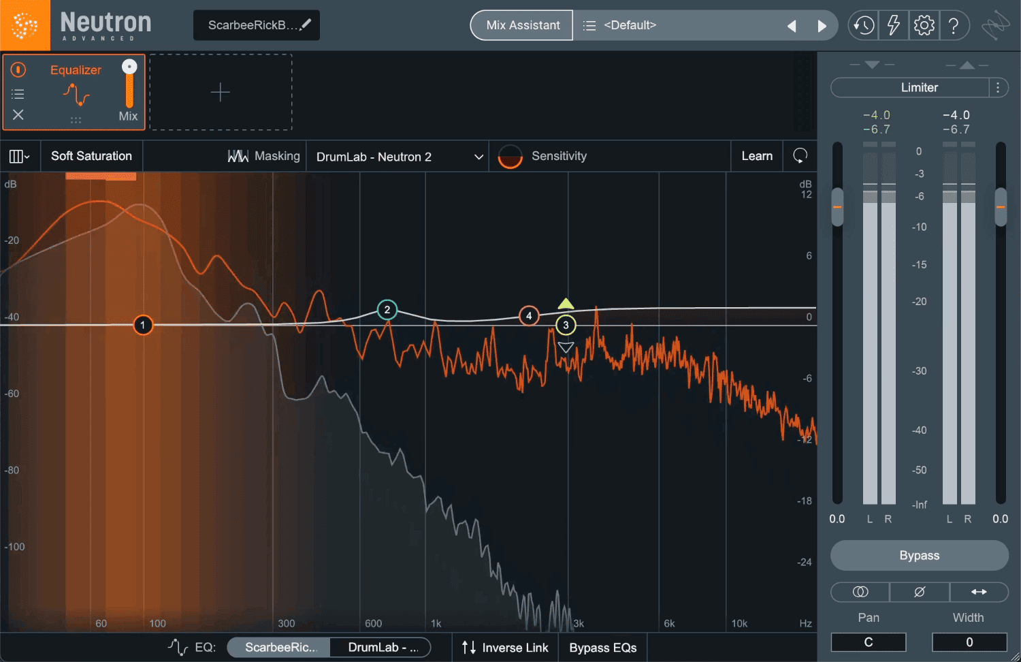Click the output gain 0.0 value
Image resolution: width=1021 pixels, height=662 pixels.
click(x=1001, y=519)
